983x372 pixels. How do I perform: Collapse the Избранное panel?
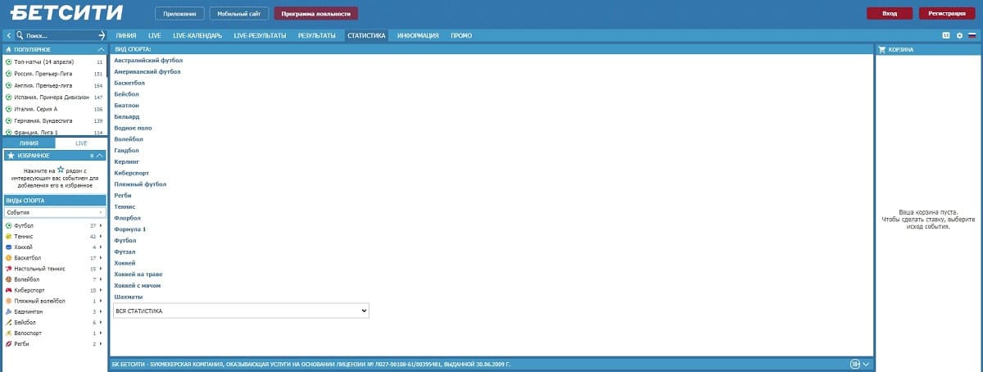100,155
